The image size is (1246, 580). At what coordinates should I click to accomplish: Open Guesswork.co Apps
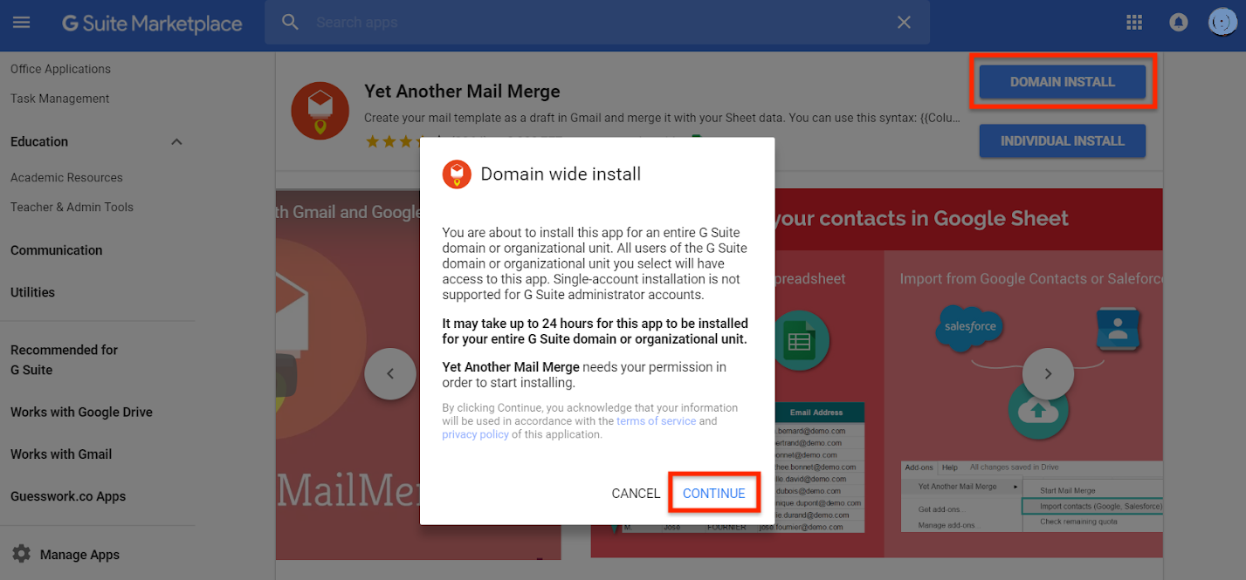tap(68, 496)
